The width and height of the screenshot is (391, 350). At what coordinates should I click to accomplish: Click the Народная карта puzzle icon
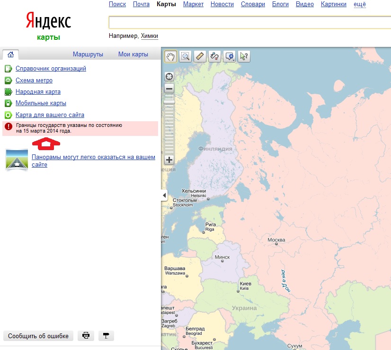[x=8, y=92]
